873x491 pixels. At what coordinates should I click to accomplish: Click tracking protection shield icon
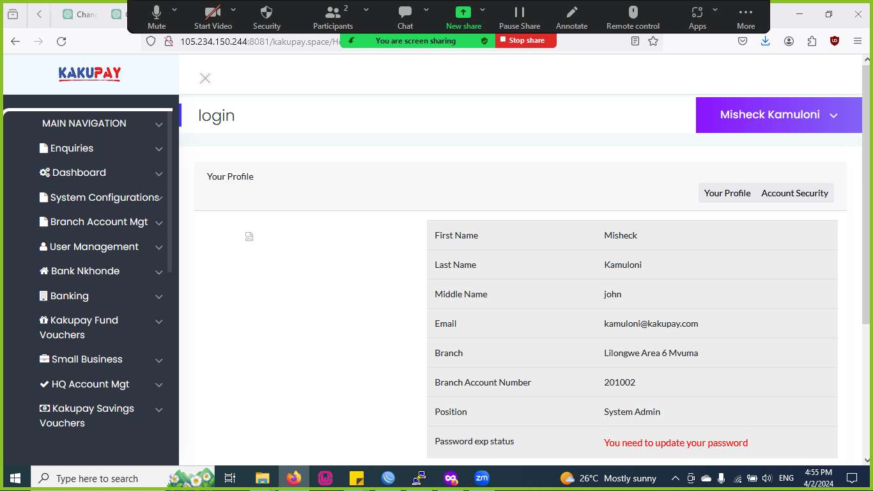(x=151, y=41)
